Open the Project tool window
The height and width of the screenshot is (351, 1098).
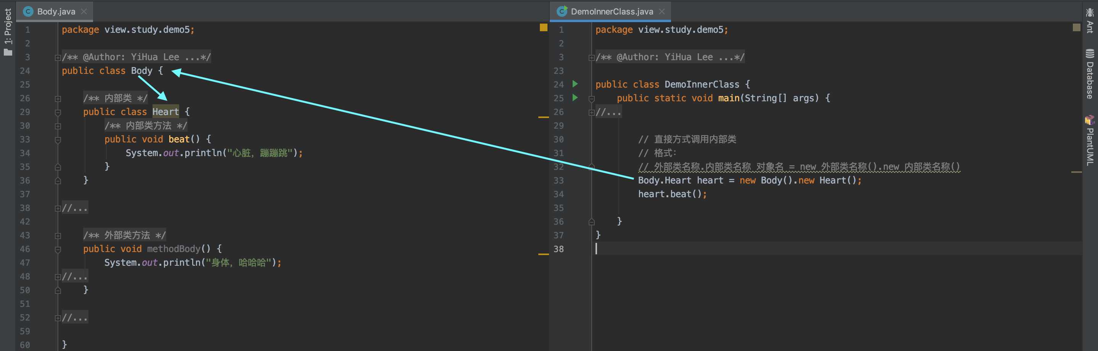click(x=8, y=32)
